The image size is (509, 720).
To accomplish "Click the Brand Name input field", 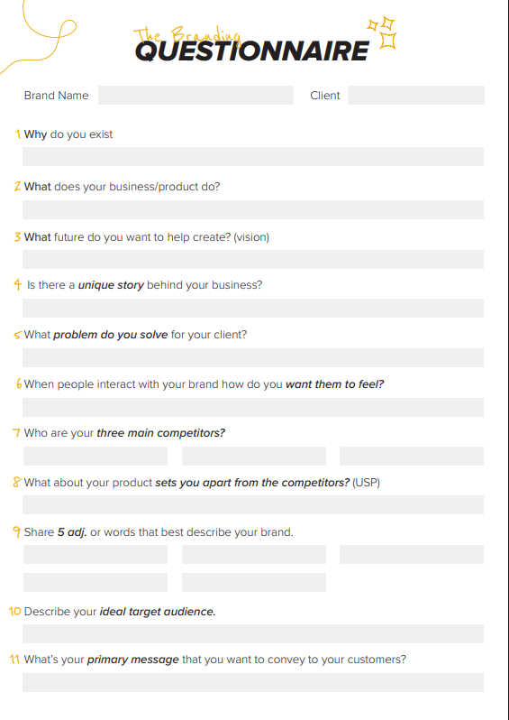I will click(x=195, y=95).
